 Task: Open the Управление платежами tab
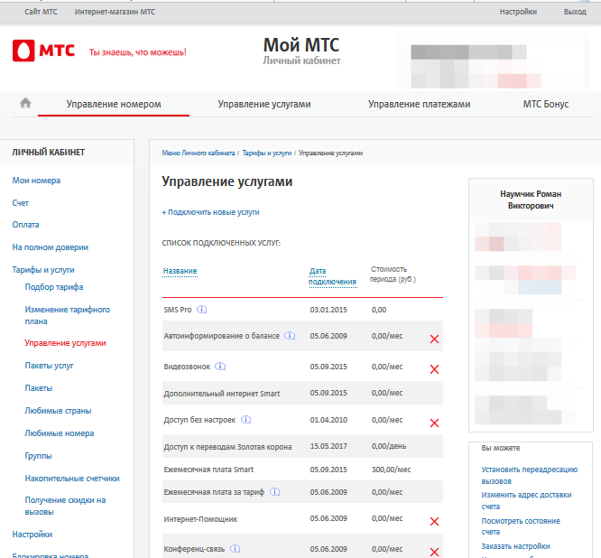pyautogui.click(x=419, y=104)
